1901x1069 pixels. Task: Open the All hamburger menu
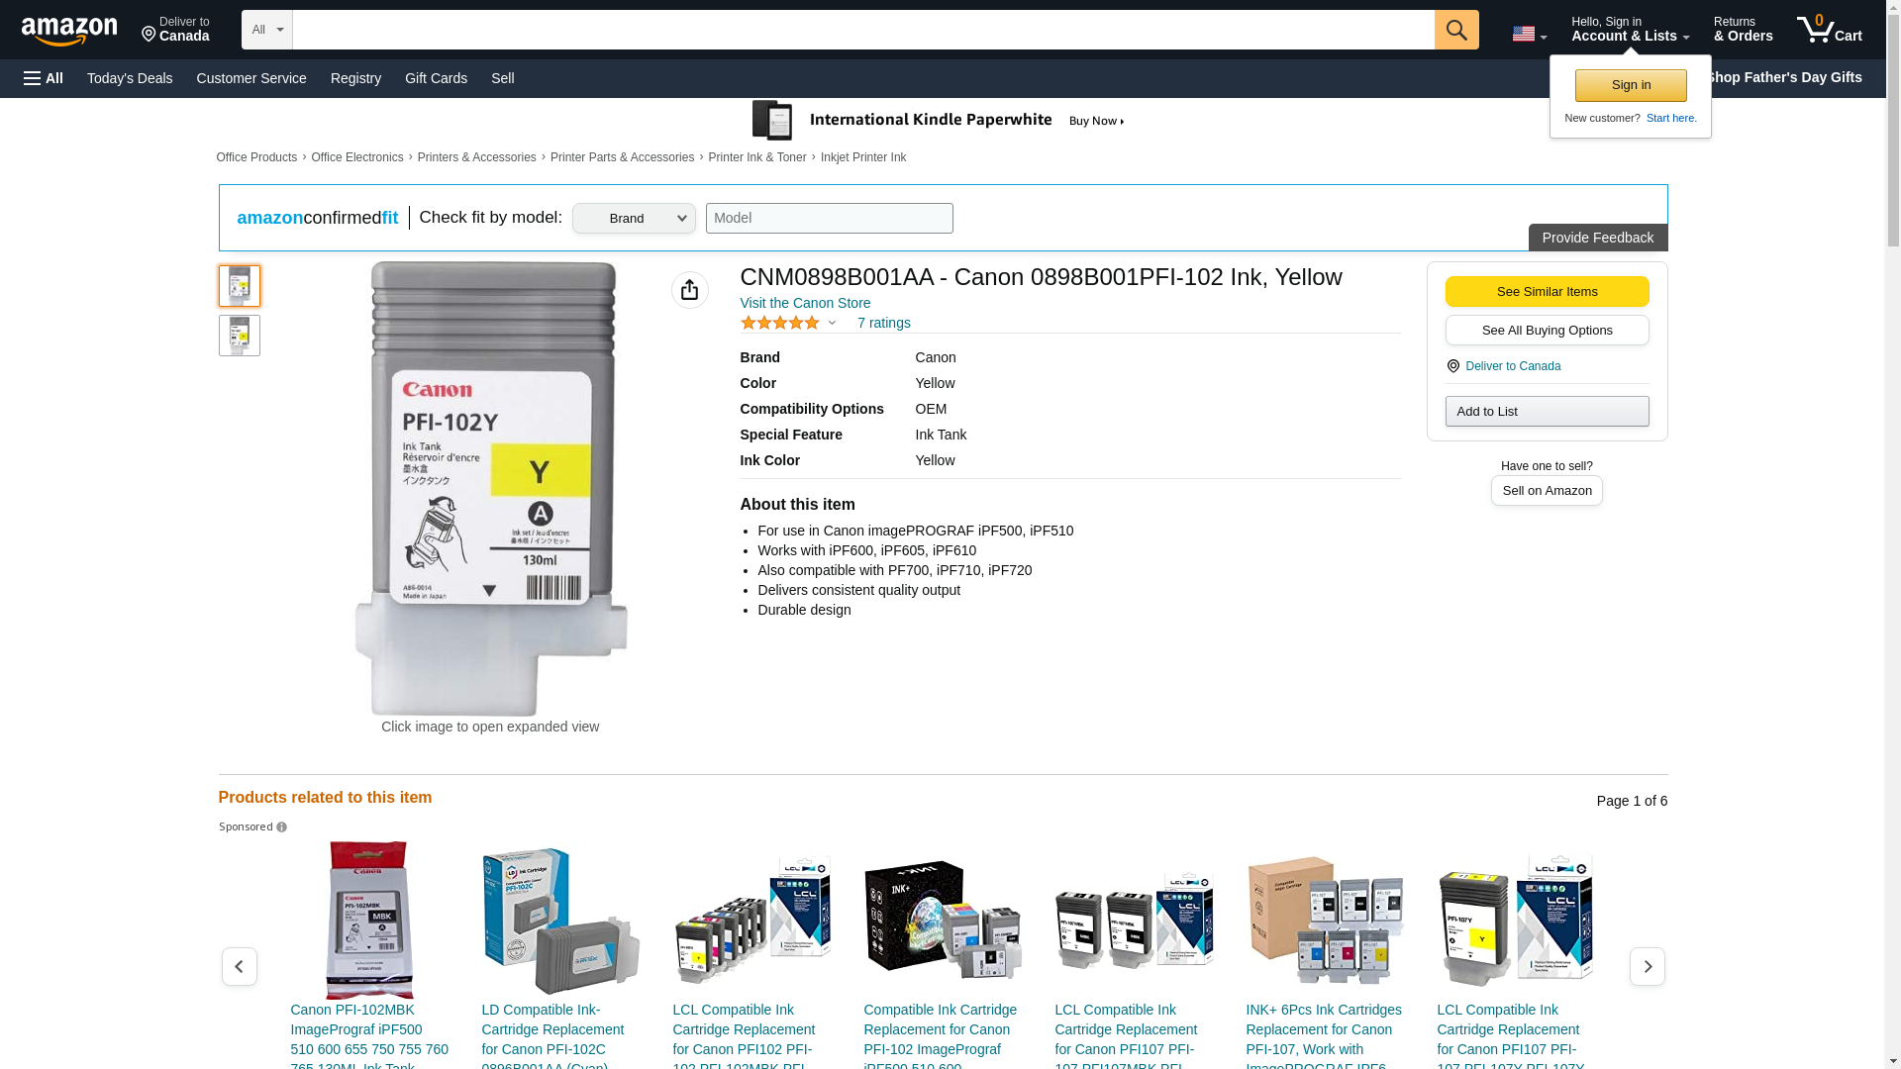[x=44, y=78]
